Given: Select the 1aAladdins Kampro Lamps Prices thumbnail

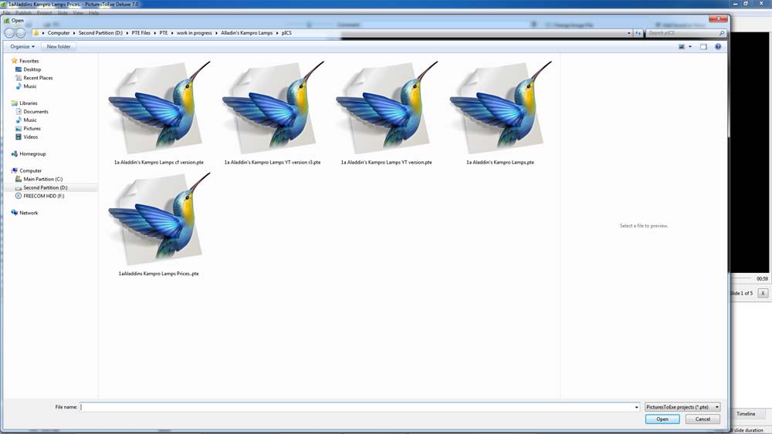Looking at the screenshot, I should [x=158, y=217].
